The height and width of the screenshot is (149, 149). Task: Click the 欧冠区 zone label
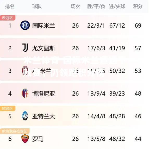tap(8, 18)
